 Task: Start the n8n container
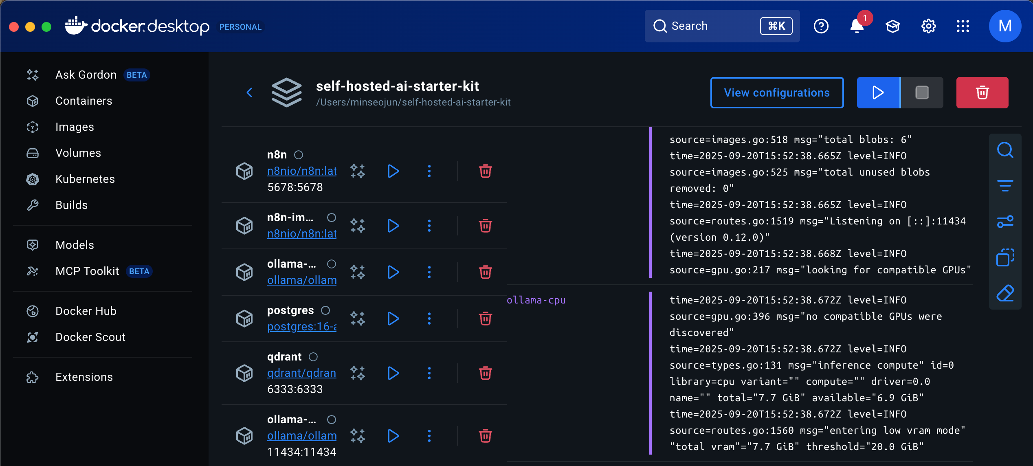pyautogui.click(x=393, y=171)
